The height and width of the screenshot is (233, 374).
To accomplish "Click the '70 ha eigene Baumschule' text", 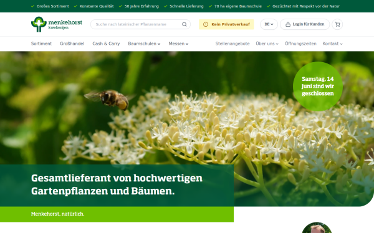I will click(238, 6).
